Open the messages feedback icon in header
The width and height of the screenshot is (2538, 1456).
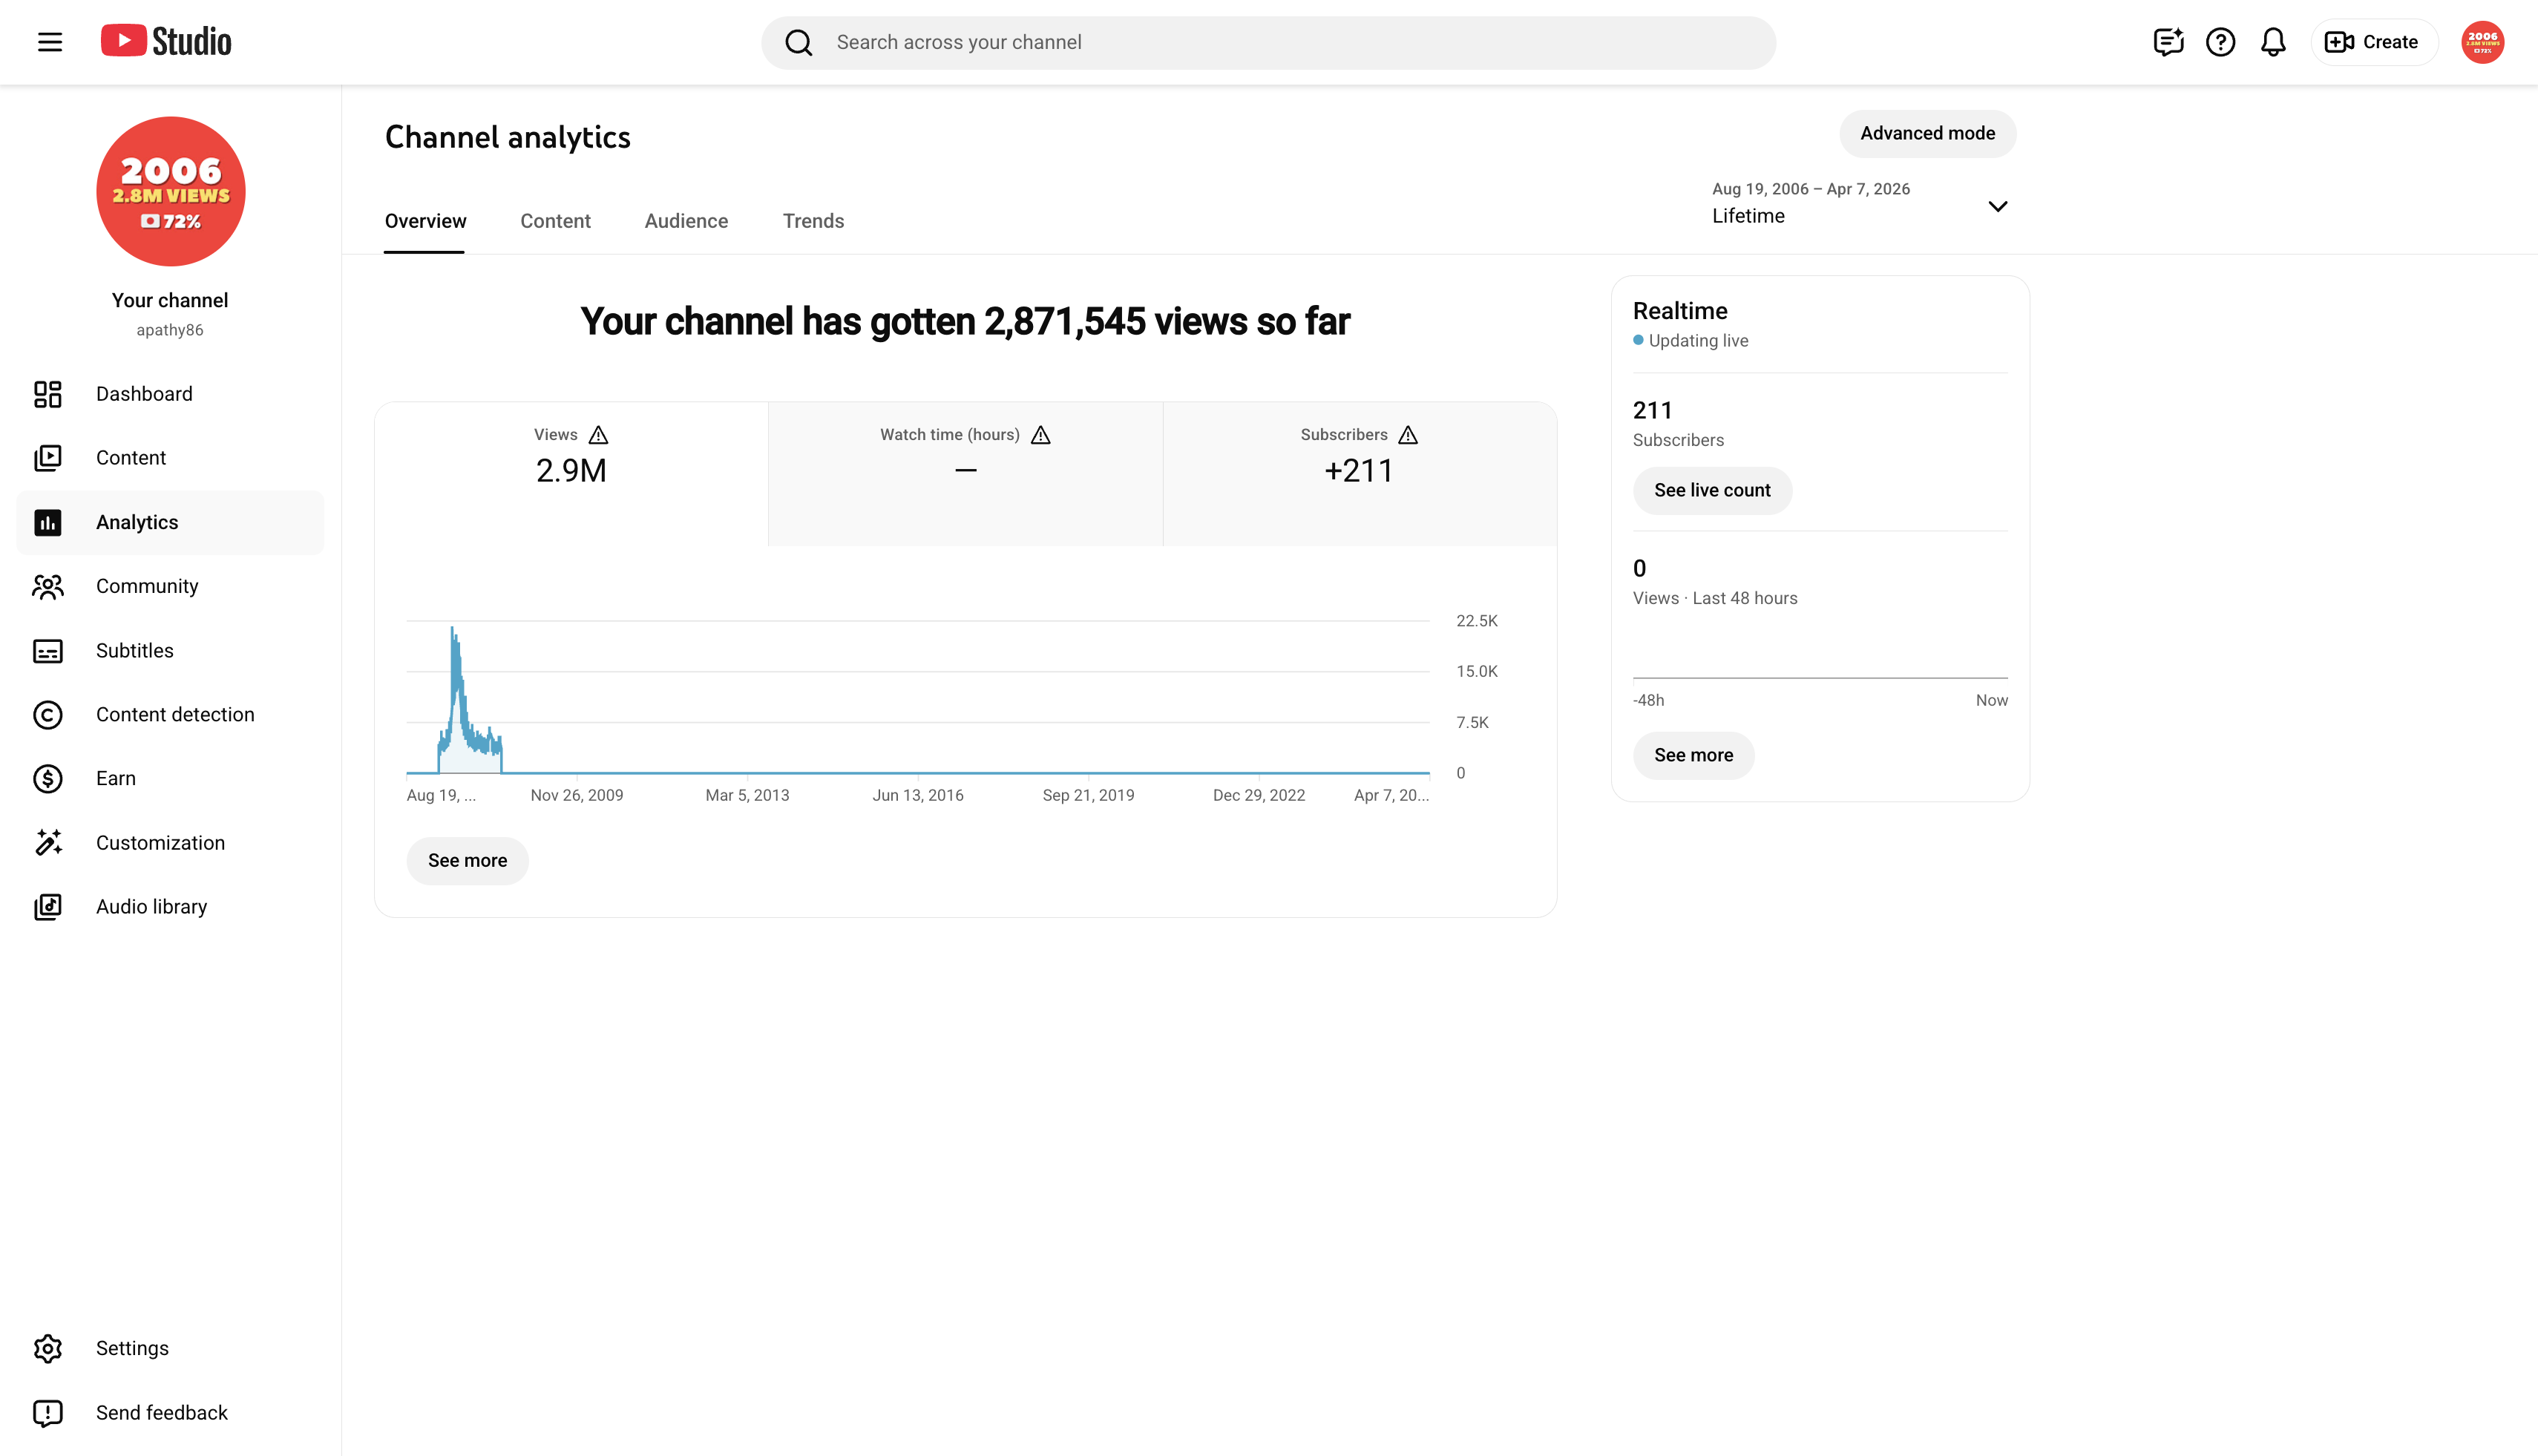(2167, 42)
